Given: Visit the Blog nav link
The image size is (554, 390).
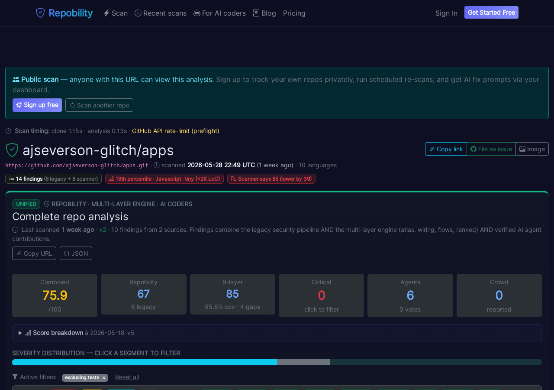Looking at the screenshot, I should [x=264, y=13].
